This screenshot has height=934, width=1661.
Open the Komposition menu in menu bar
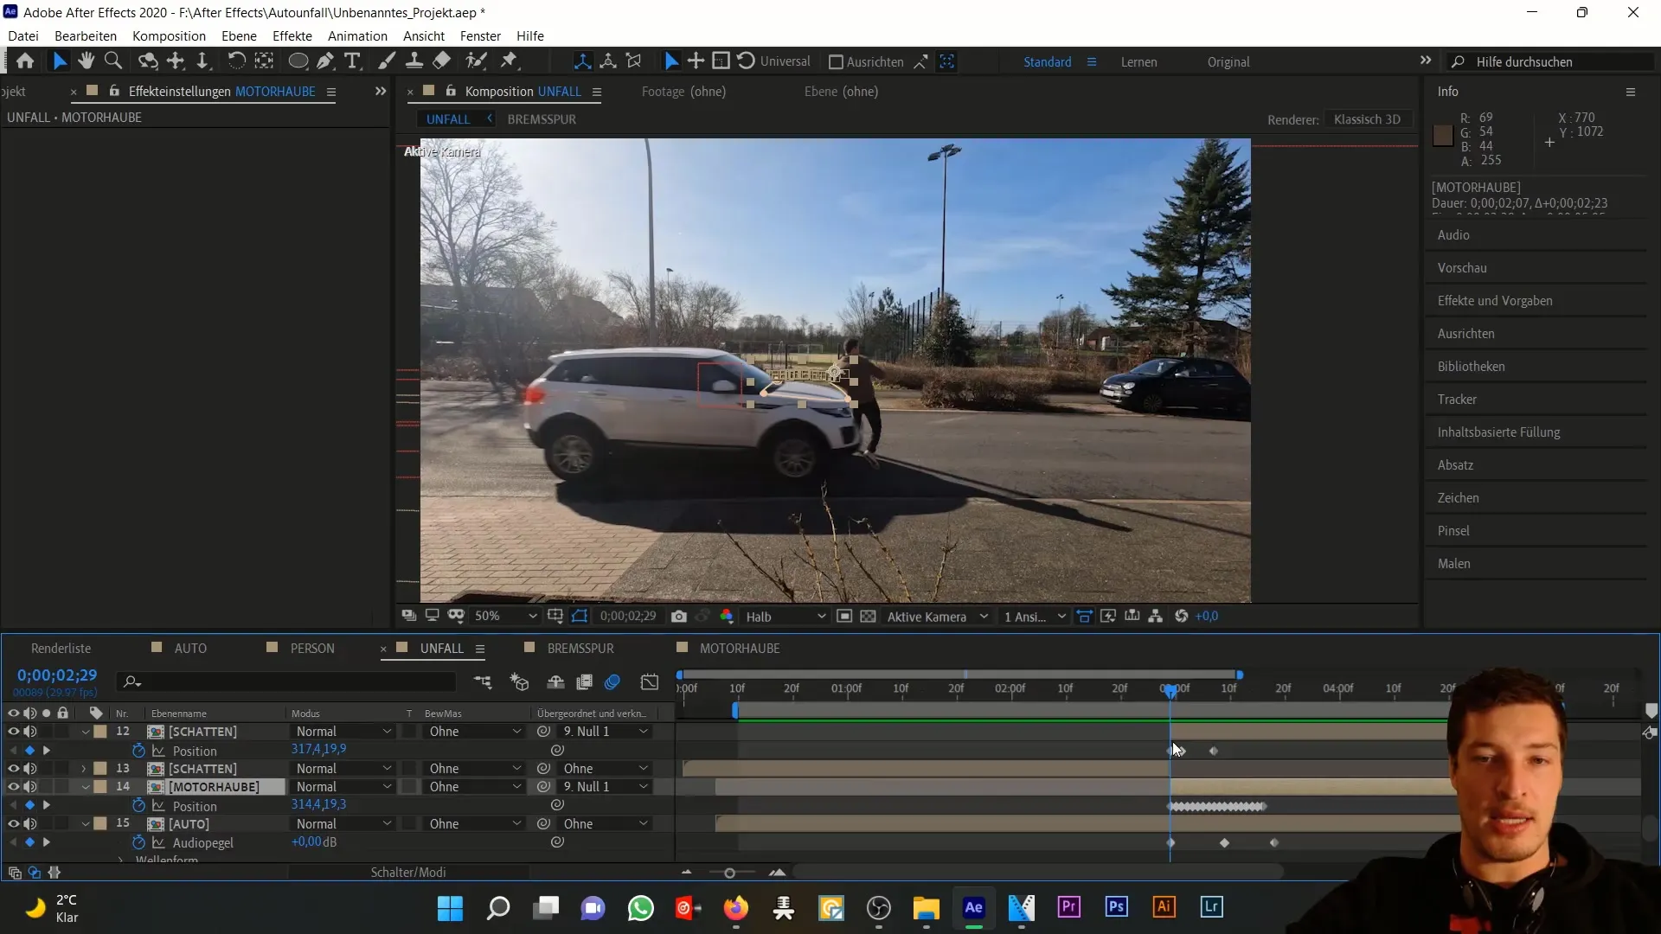click(x=169, y=35)
